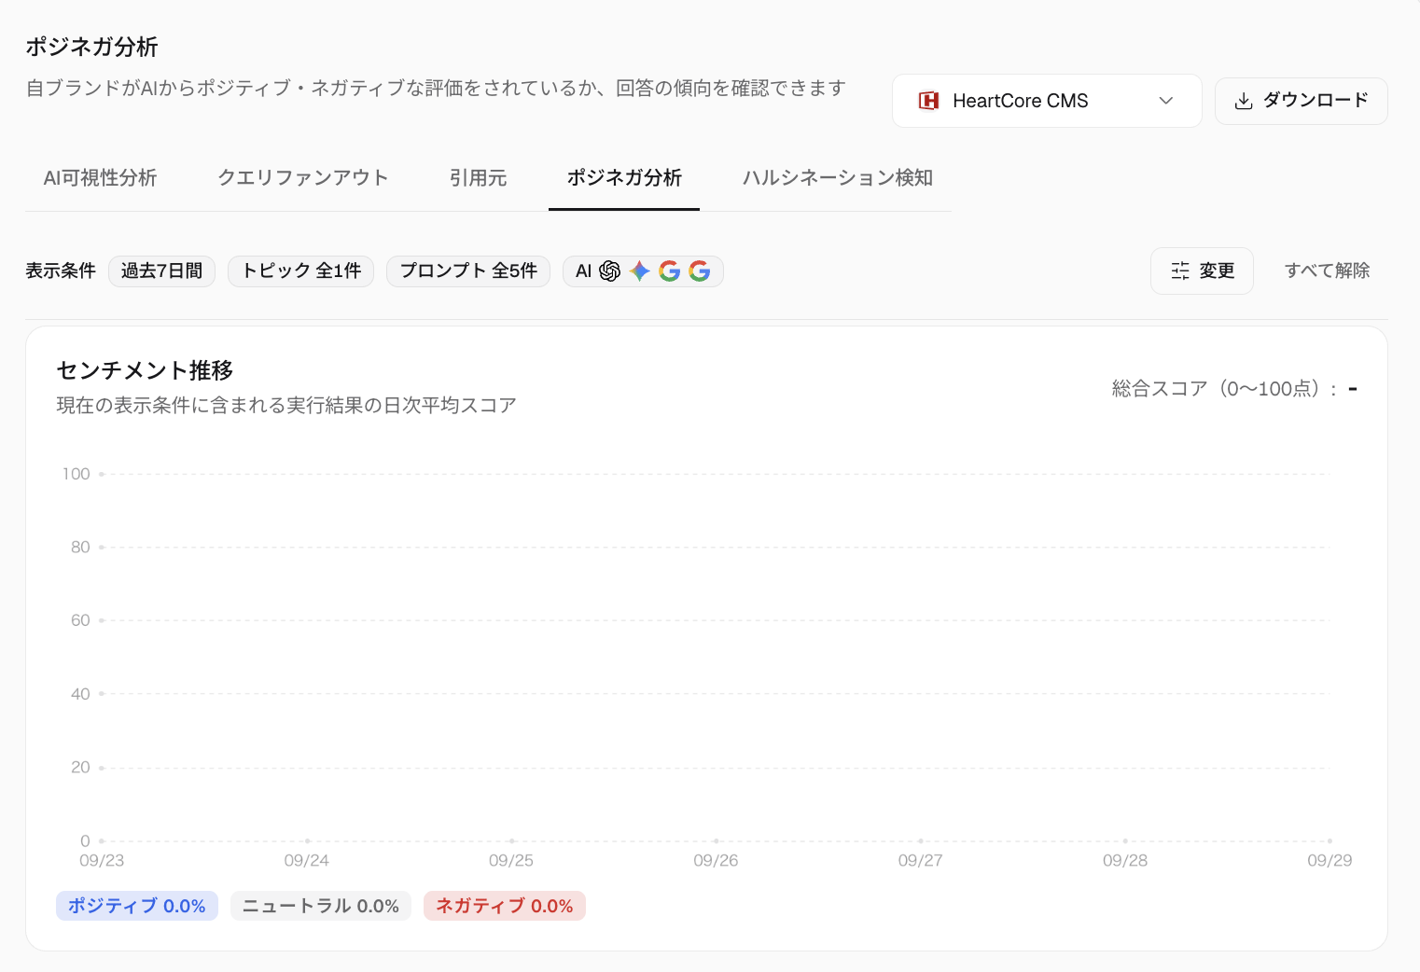Open the プロンプト 全5件 filter chip

468,271
